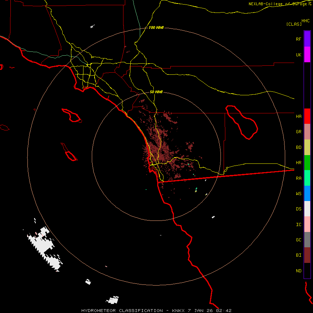Screen dimensions: 313x313
Task: Click the IC pink legend swatch
Action: (307, 224)
